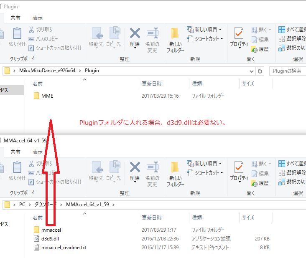This screenshot has height=258, width=306.
Task: Click the Plugin search box
Action: click(288, 71)
